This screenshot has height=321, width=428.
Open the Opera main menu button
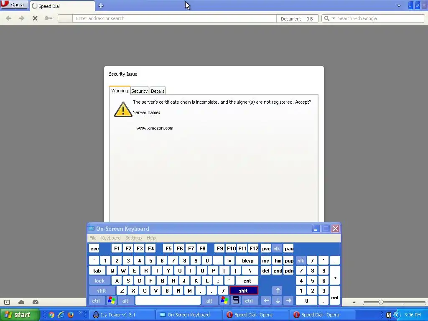click(x=14, y=5)
